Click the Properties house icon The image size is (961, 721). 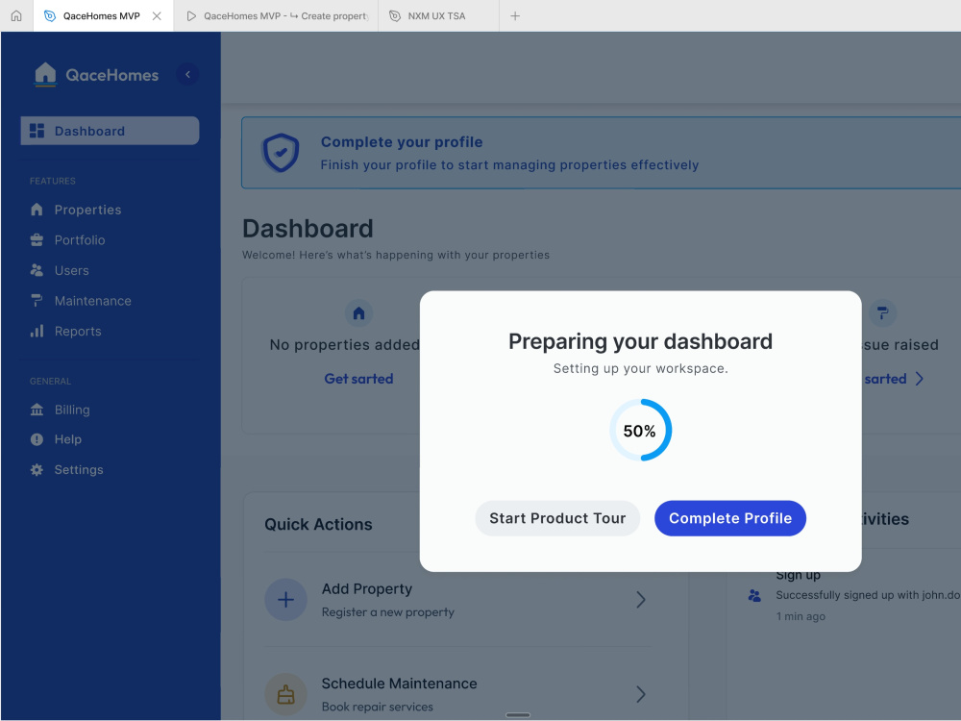[37, 210]
